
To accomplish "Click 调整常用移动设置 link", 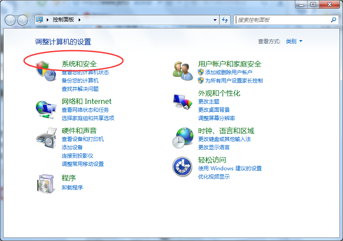I will point(83,164).
